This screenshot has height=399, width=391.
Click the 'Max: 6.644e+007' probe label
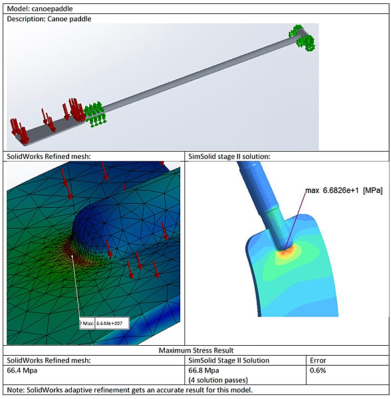coord(104,323)
